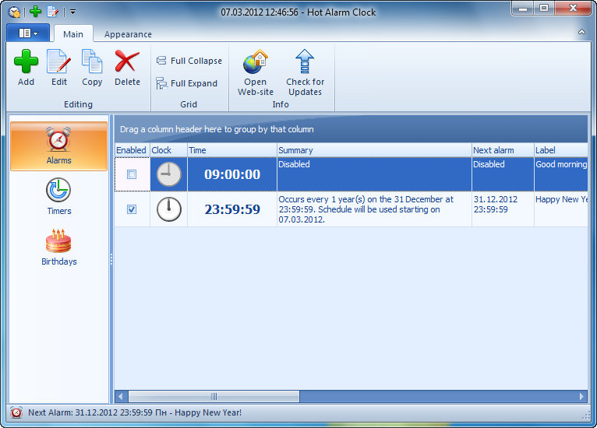Open the Birthdays section with cake icon
This screenshot has width=597, height=428.
(58, 247)
